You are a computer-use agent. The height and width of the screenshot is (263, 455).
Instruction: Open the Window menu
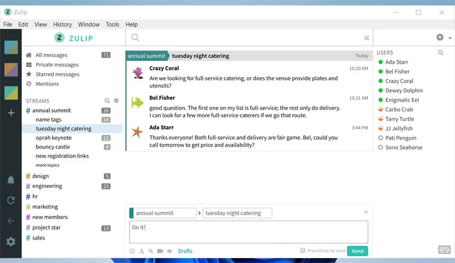[89, 24]
